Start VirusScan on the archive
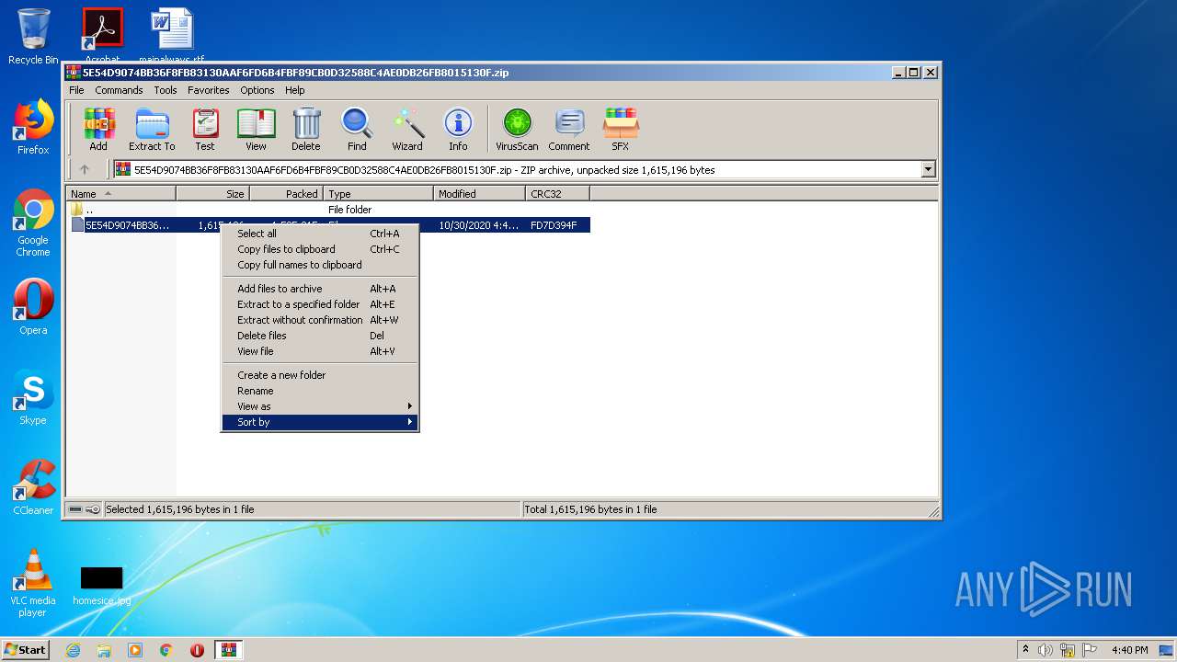 click(517, 129)
